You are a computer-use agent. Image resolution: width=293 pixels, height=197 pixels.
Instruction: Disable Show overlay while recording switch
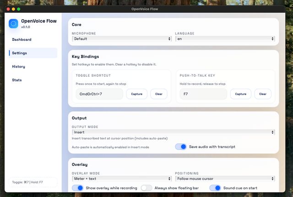[77, 188]
